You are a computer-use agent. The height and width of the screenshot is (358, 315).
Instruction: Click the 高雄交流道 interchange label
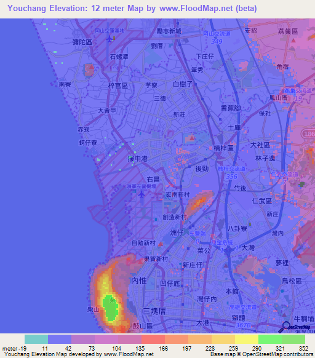243,308
